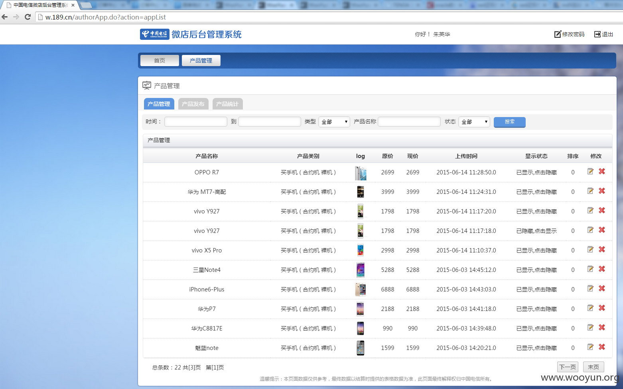This screenshot has width=623, height=389.
Task: Hide vivo X5 Pro via display status
Action: (x=536, y=250)
